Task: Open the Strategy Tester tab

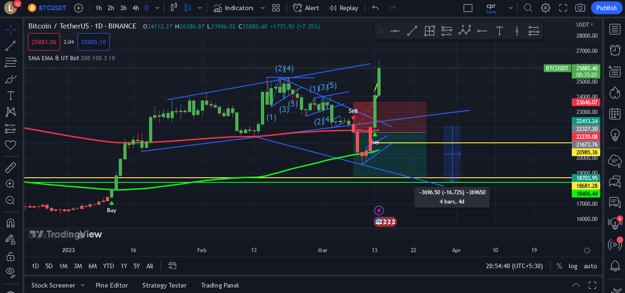Action: 164,285
